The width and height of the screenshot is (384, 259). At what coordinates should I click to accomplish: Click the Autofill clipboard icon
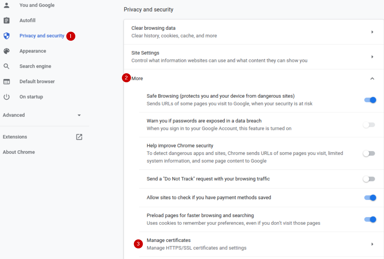[6, 20]
